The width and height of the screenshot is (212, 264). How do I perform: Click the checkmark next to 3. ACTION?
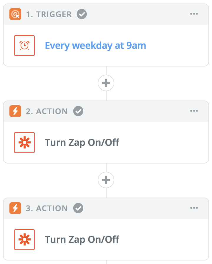78,208
